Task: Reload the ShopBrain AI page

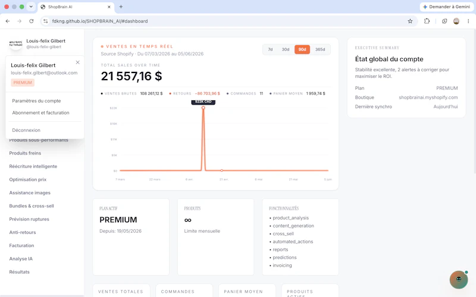Action: pyautogui.click(x=32, y=21)
